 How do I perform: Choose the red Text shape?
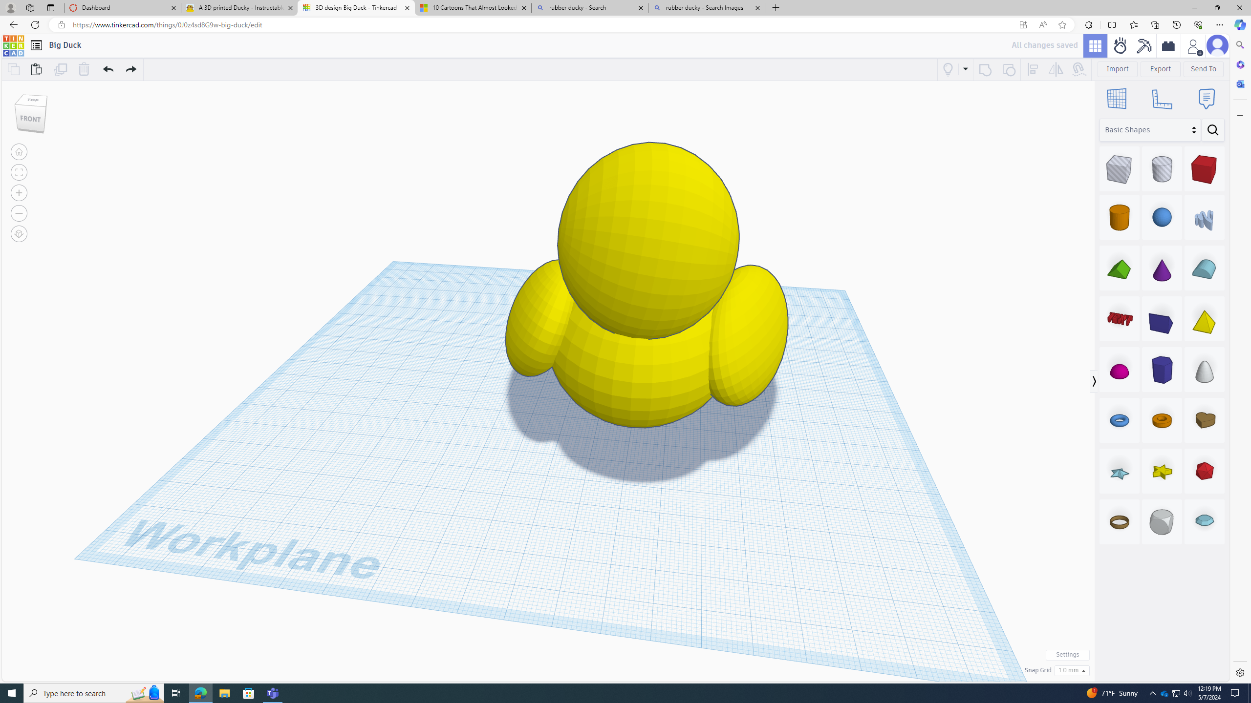1119,319
